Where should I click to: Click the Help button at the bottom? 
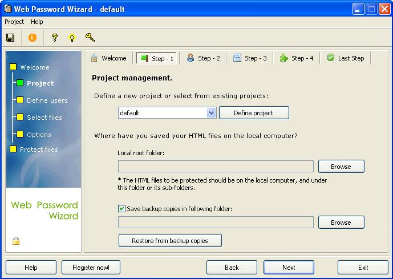[31, 268]
